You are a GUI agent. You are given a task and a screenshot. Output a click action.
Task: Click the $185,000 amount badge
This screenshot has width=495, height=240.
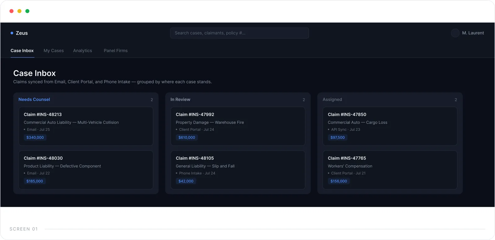pyautogui.click(x=35, y=181)
